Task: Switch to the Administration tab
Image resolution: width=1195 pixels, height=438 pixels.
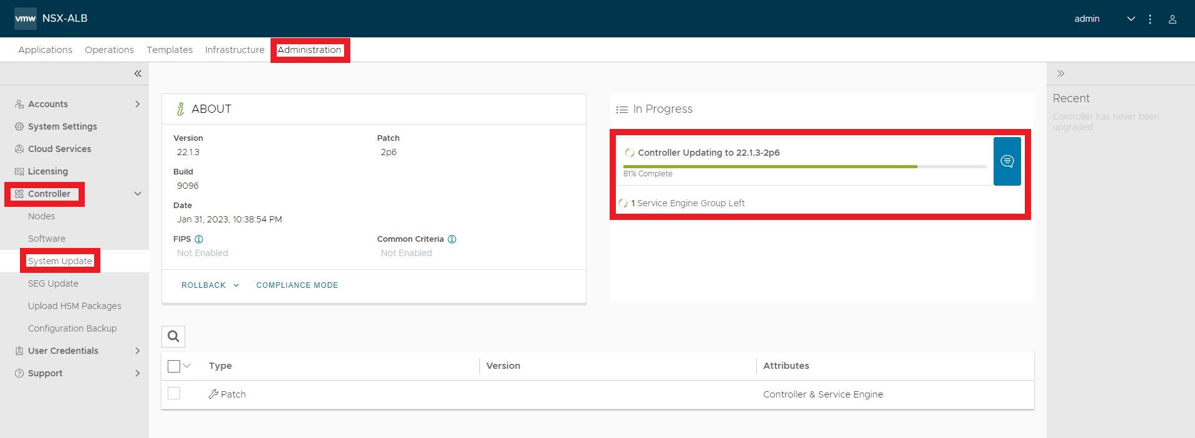Action: pyautogui.click(x=309, y=50)
